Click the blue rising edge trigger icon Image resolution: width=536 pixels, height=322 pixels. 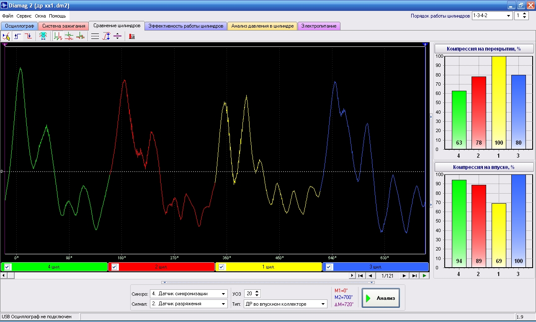[18, 36]
